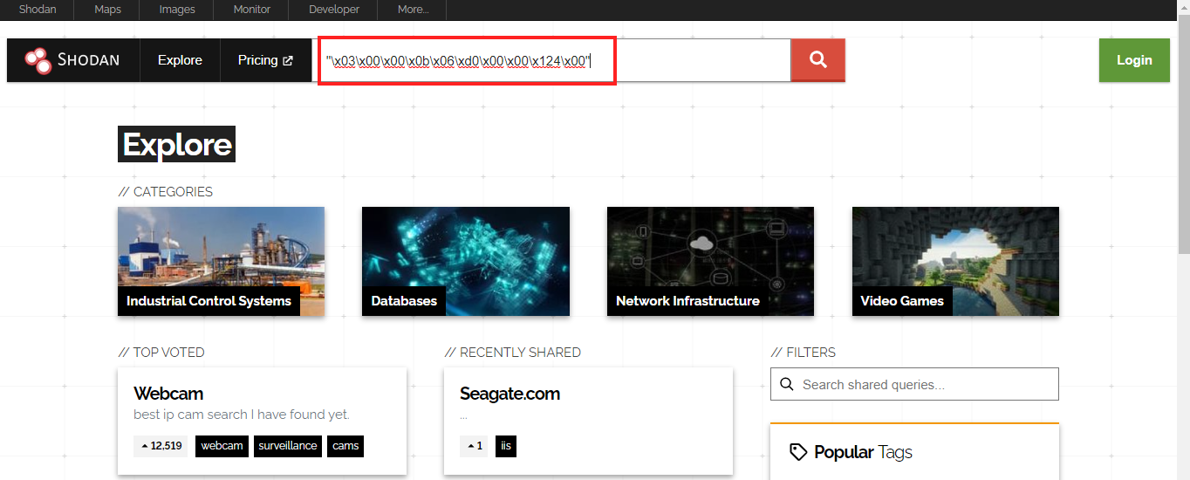Click the magnifier icon in the shared queries field
The width and height of the screenshot is (1190, 480).
787,384
